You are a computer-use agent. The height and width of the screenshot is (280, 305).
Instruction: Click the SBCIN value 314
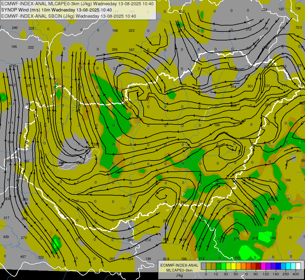coord(233,87)
